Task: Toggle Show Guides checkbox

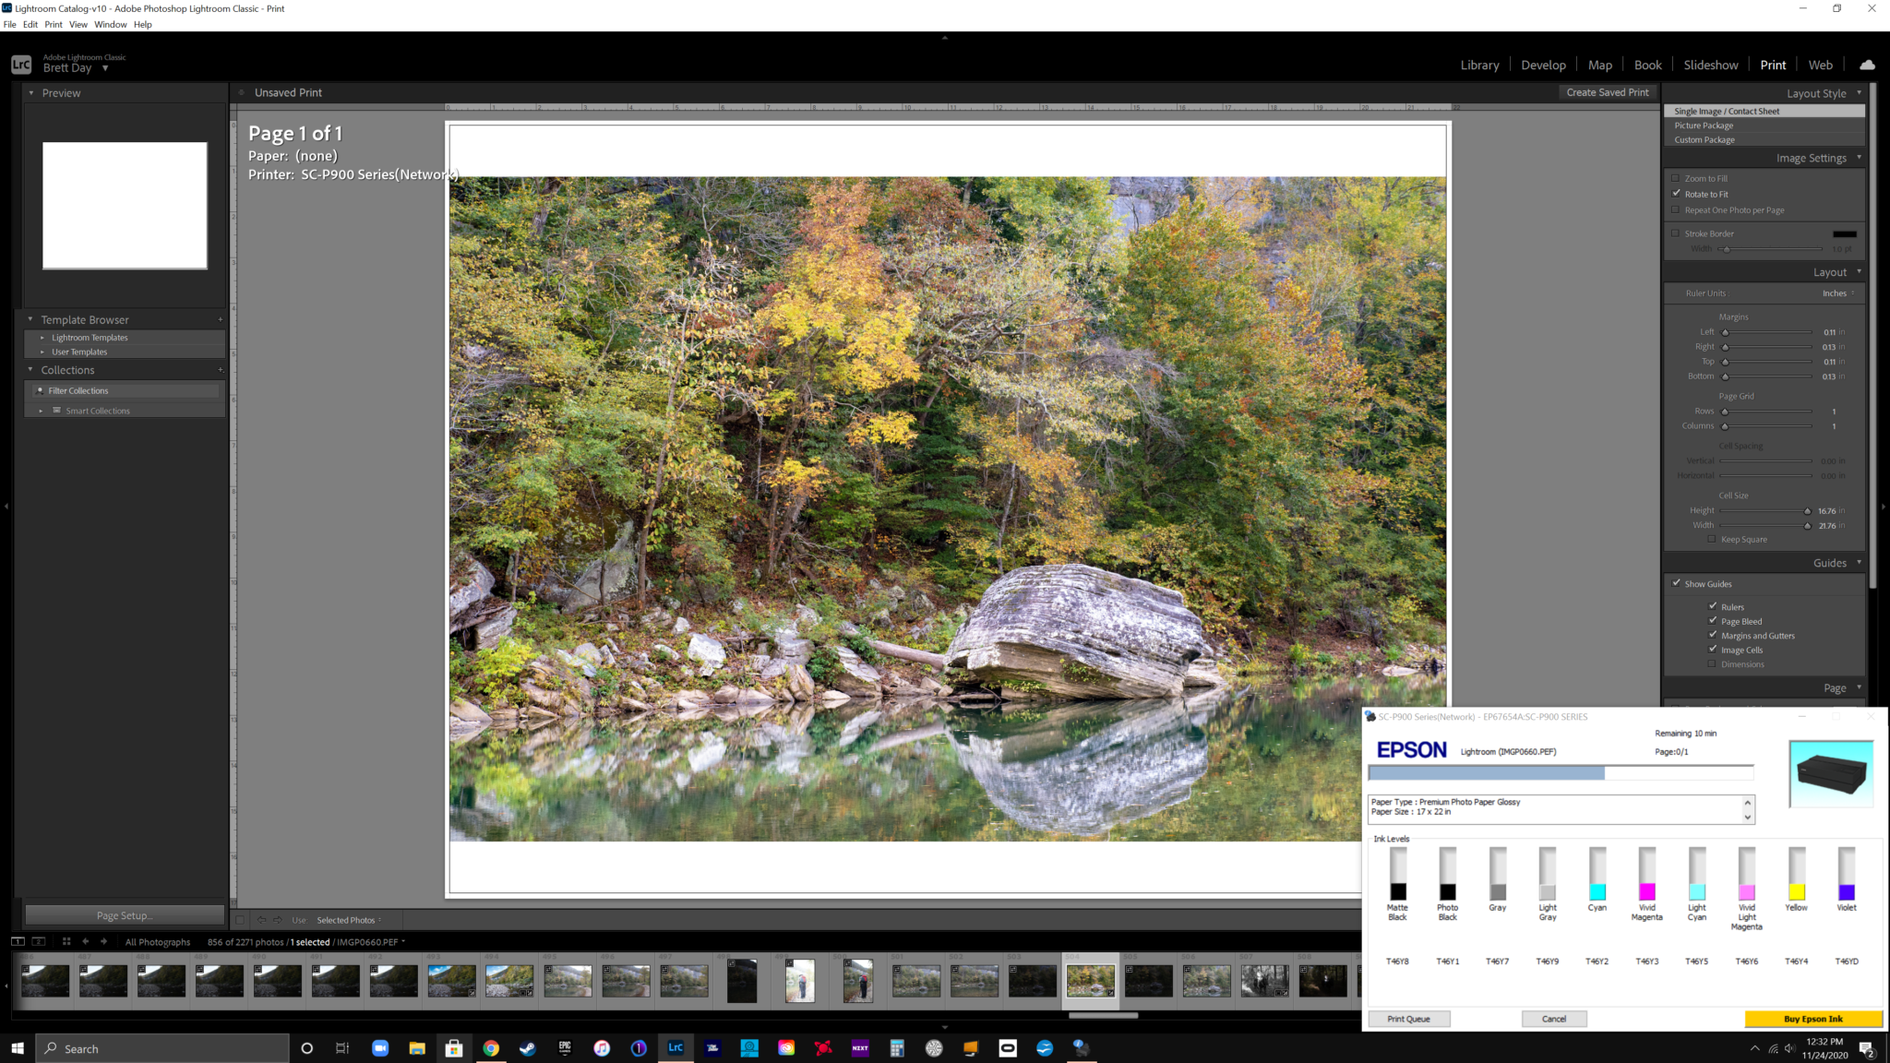Action: tap(1676, 583)
